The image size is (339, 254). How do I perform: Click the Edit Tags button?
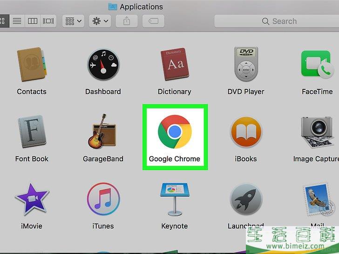[x=153, y=21]
